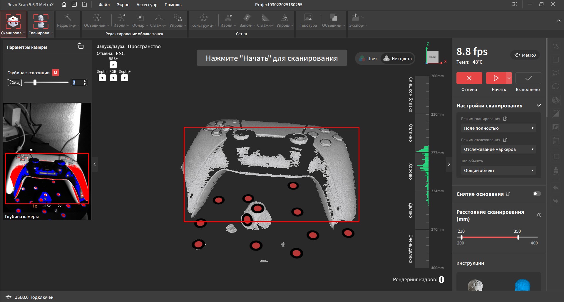Click the Выполнено checkmark button
The image size is (564, 302).
(x=528, y=78)
